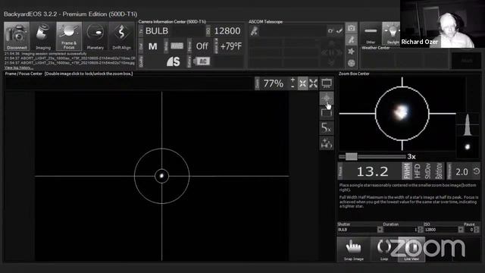Click the ISO 12800 value in Camera Information Center
This screenshot has height=273, width=485.
click(x=227, y=31)
